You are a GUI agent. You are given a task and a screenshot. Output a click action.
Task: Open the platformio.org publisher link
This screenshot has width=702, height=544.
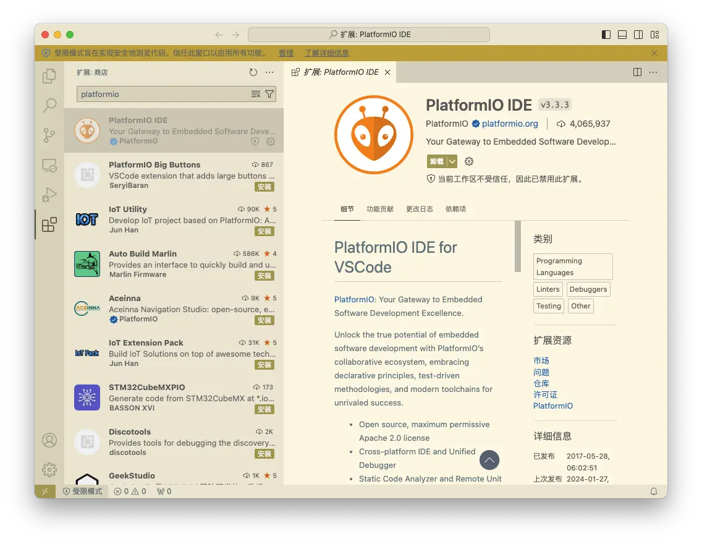point(509,124)
